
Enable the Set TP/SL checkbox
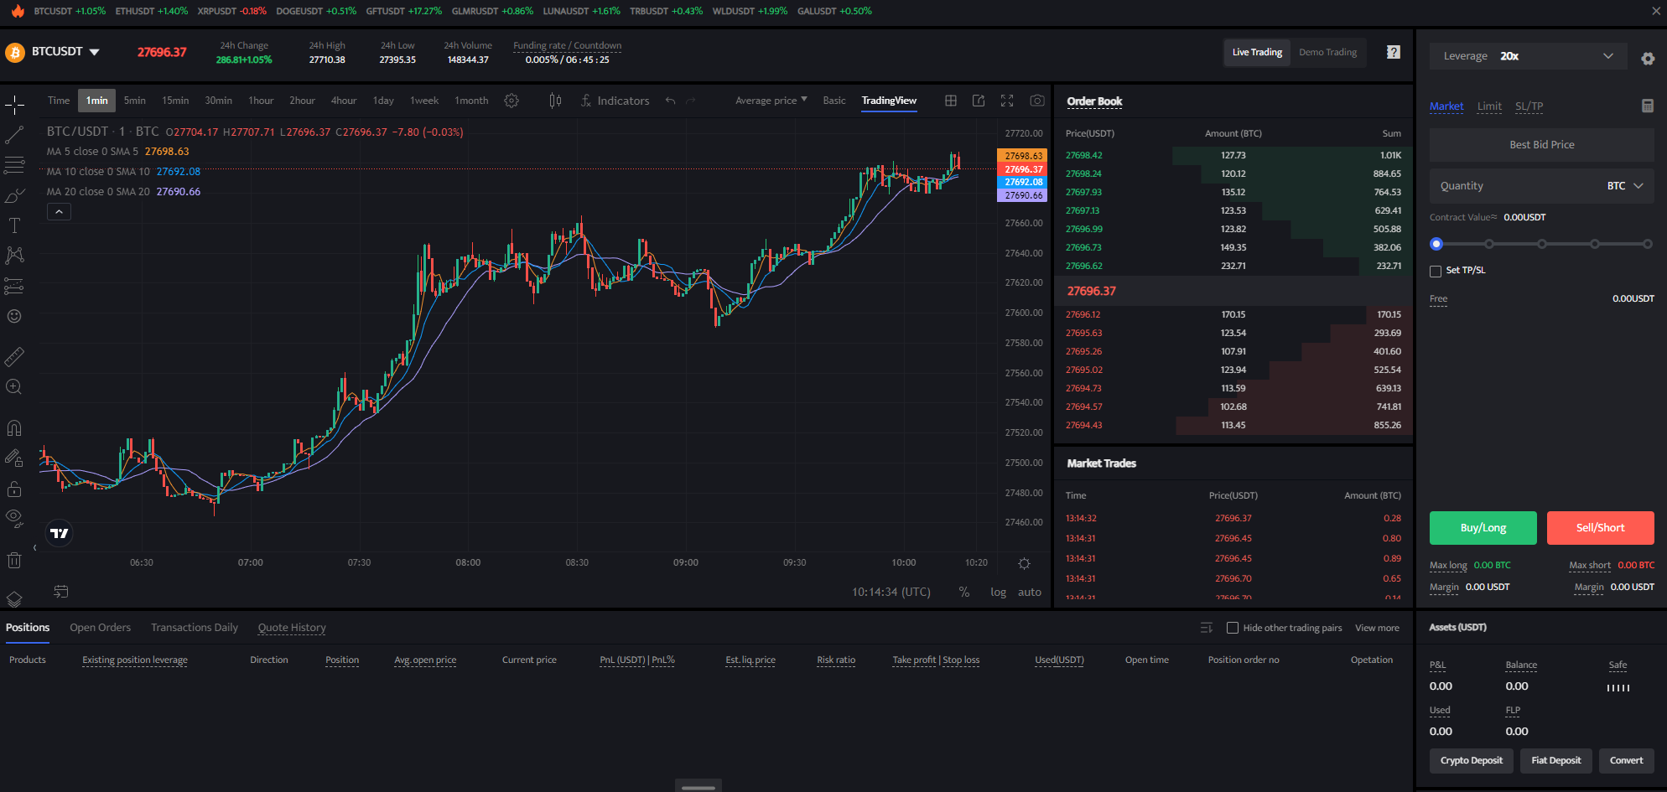coord(1436,271)
